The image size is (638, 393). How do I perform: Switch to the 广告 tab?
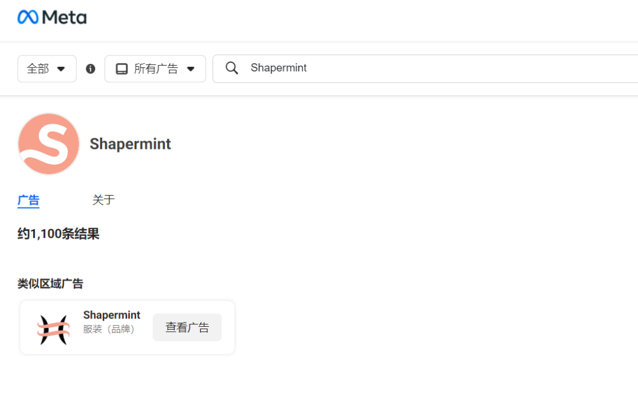pyautogui.click(x=28, y=200)
